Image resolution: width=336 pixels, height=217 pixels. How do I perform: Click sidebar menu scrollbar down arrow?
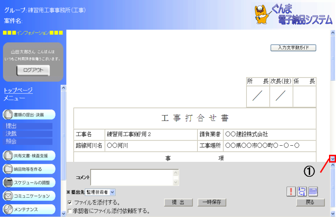click(x=63, y=213)
